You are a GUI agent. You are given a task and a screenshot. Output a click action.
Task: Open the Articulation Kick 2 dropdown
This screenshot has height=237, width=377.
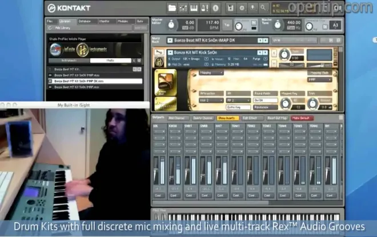pyautogui.click(x=211, y=101)
